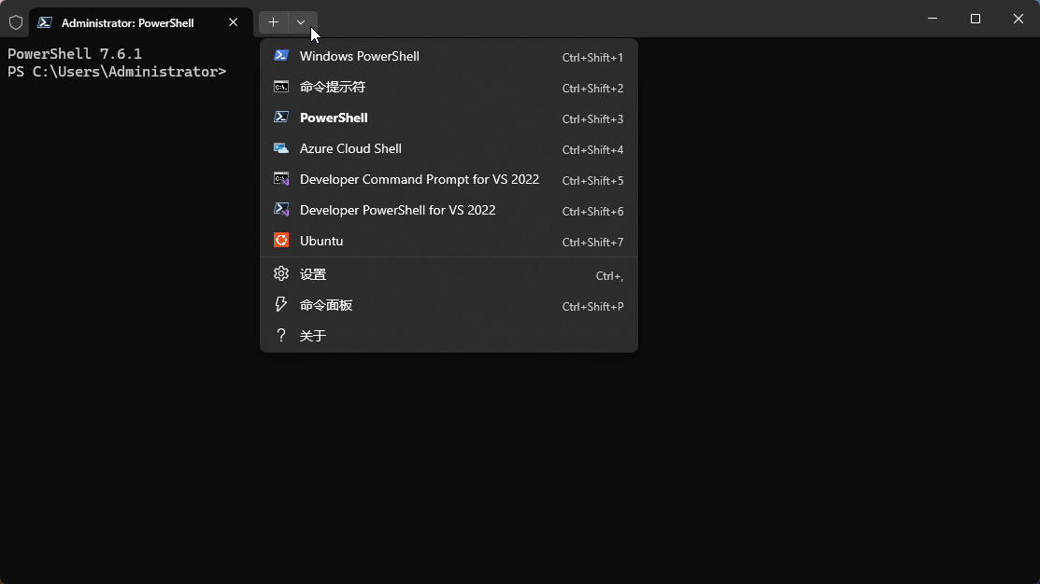The image size is (1040, 584).
Task: Open Developer PowerShell for VS 2022
Action: [449, 210]
